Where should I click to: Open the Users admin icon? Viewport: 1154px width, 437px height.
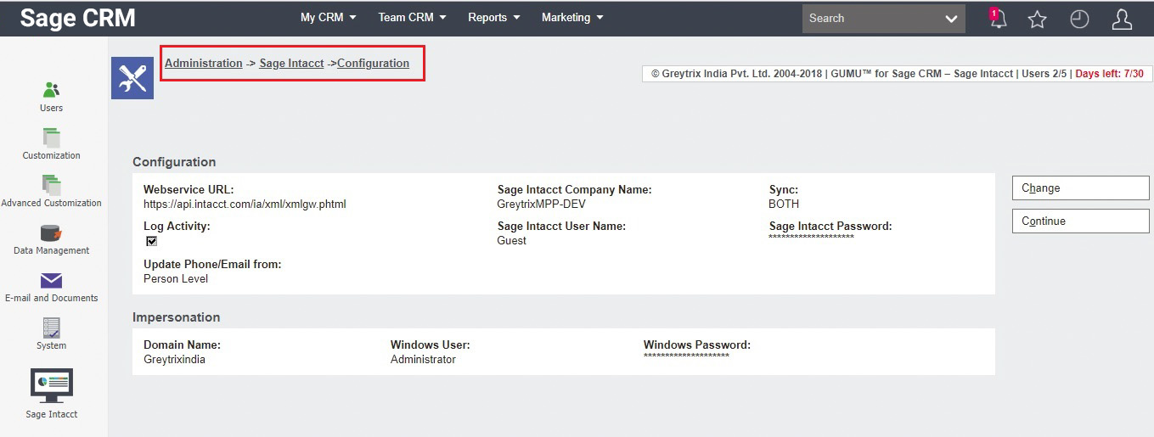(x=51, y=91)
